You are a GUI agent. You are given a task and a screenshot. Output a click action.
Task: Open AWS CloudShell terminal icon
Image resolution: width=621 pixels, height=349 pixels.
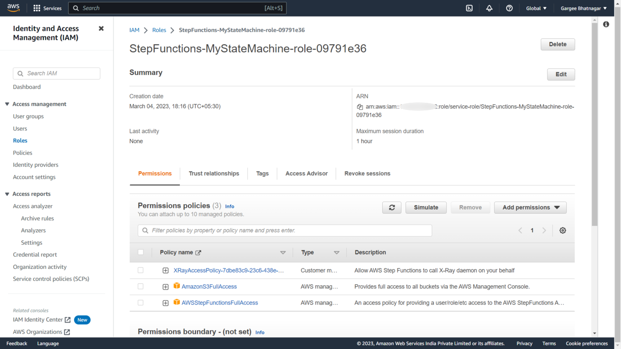point(469,8)
